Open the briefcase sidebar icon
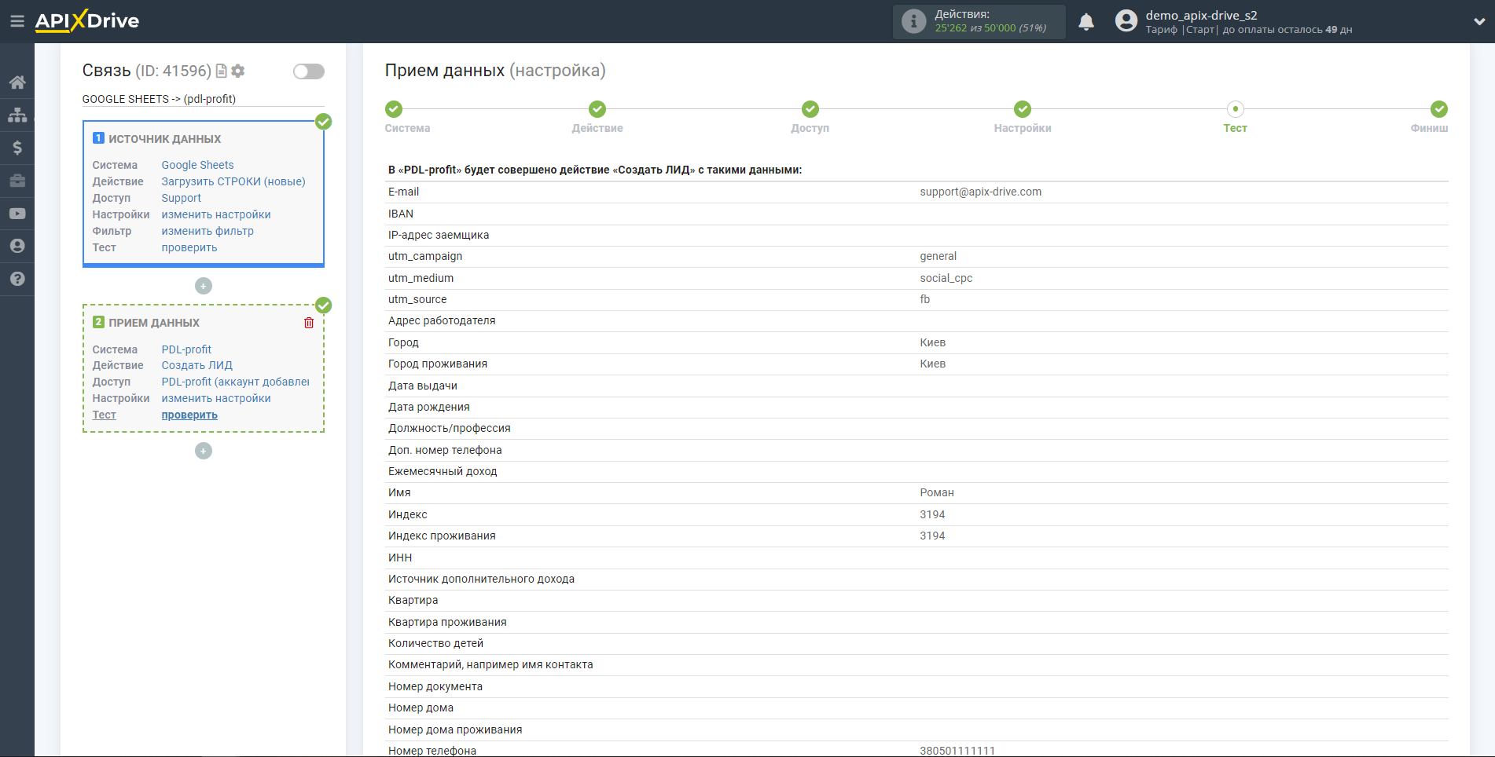 (x=17, y=181)
